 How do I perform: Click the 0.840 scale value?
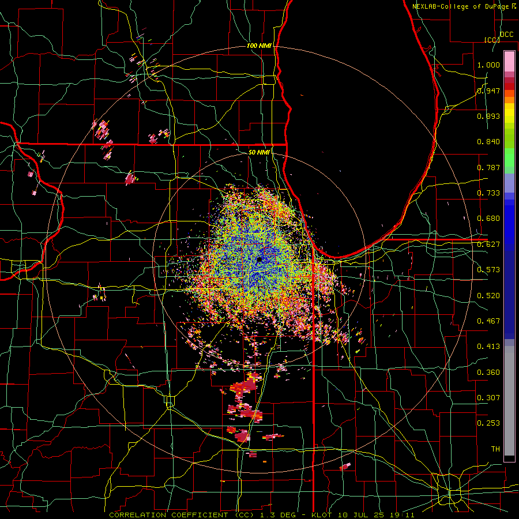pyautogui.click(x=488, y=142)
